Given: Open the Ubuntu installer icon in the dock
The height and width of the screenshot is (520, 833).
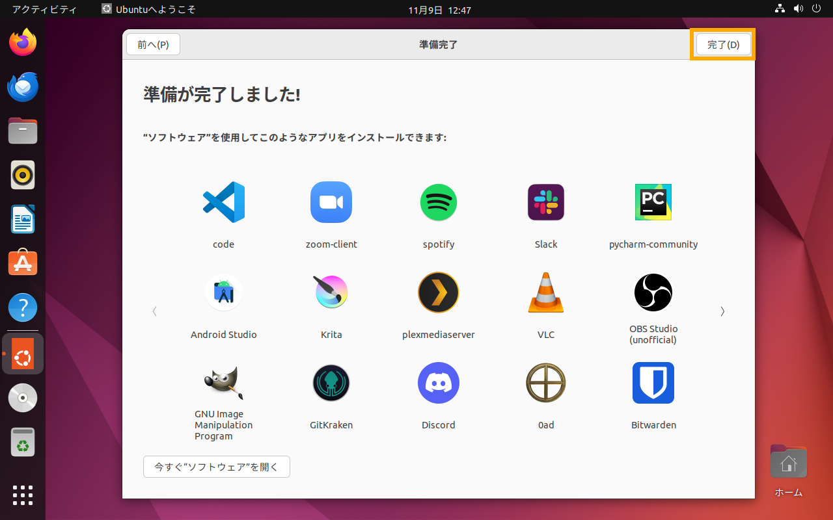Looking at the screenshot, I should [23, 354].
